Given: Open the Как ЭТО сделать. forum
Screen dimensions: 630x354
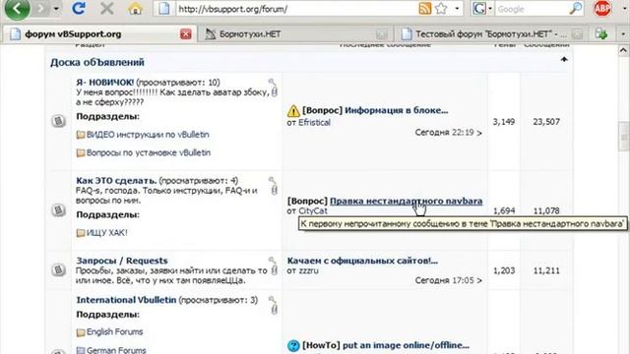Looking at the screenshot, I should pyautogui.click(x=116, y=181).
